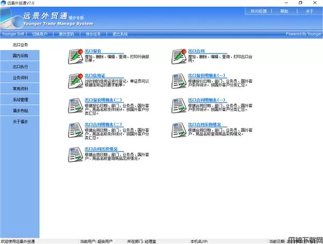Click 更改密码 in the toolbar
Screen dimensions: 323x244
click(x=66, y=34)
